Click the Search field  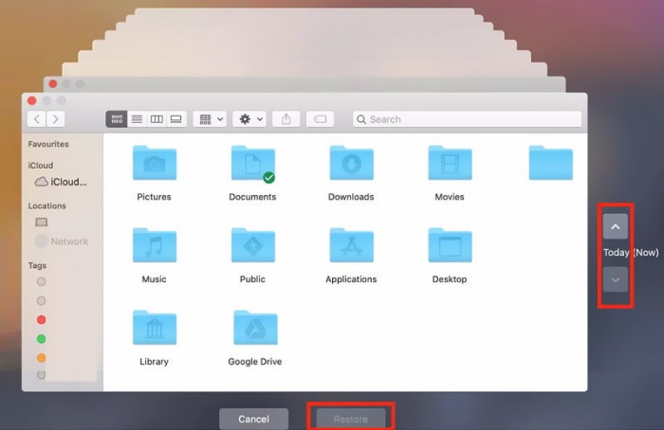tap(467, 119)
